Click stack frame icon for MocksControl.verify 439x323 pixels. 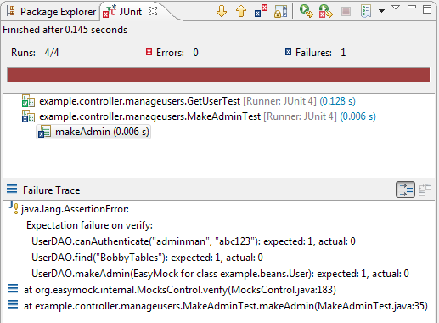(13, 288)
